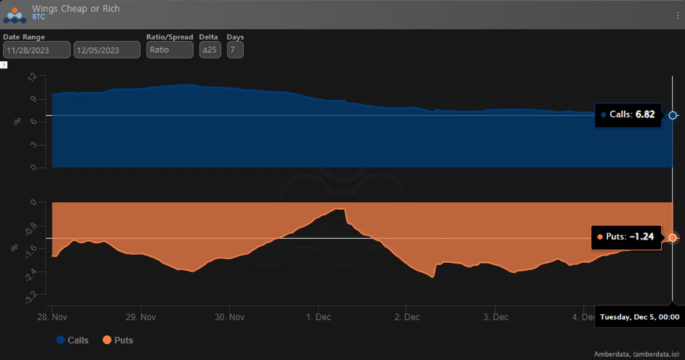Click the small arrow expander below Date Range
The image size is (685, 360).
pyautogui.click(x=3, y=65)
